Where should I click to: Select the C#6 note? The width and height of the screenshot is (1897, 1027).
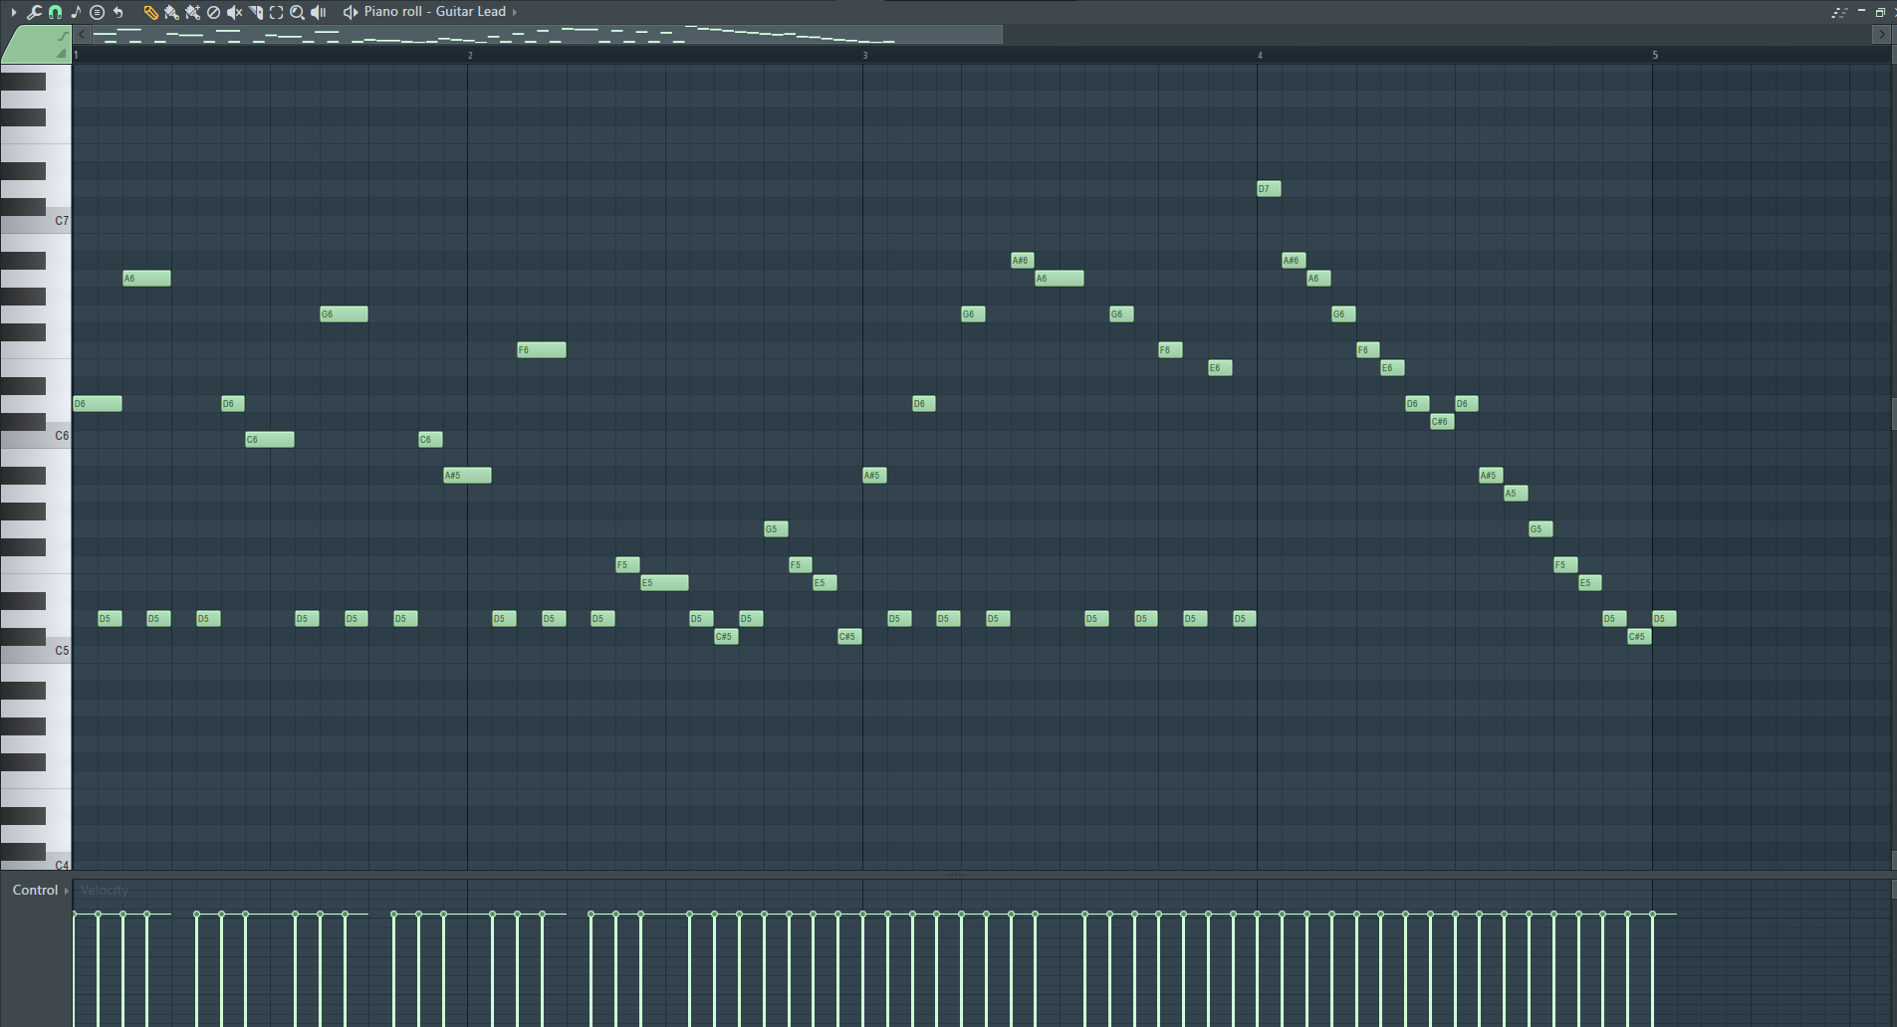coord(1442,421)
